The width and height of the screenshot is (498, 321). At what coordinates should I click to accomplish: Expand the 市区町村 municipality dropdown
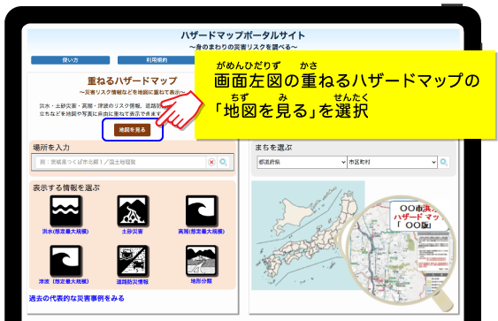(392, 162)
